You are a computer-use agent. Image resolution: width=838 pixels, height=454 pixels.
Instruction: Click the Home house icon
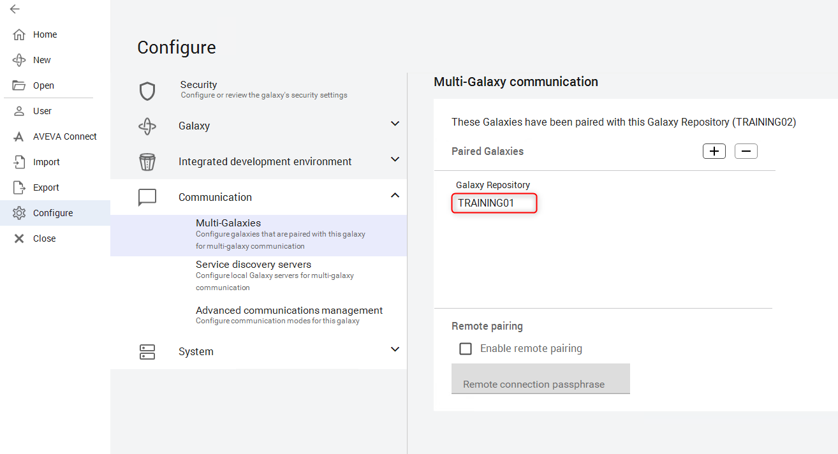click(x=19, y=34)
